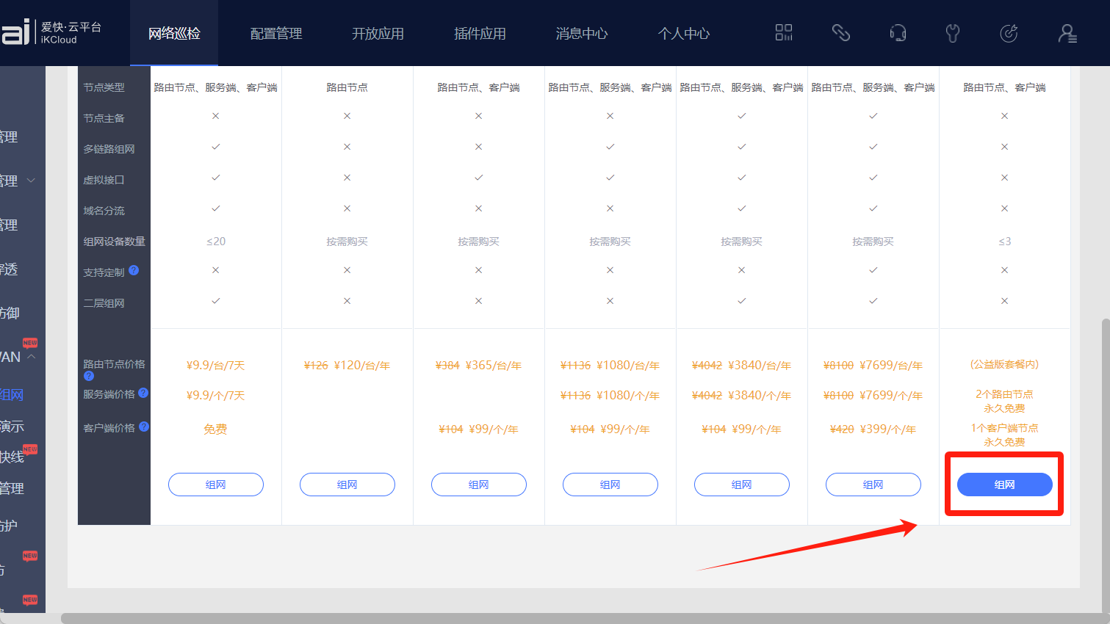Click 组网 button under the ¥9.9/台/7天 plan
Image resolution: width=1110 pixels, height=624 pixels.
tap(215, 485)
